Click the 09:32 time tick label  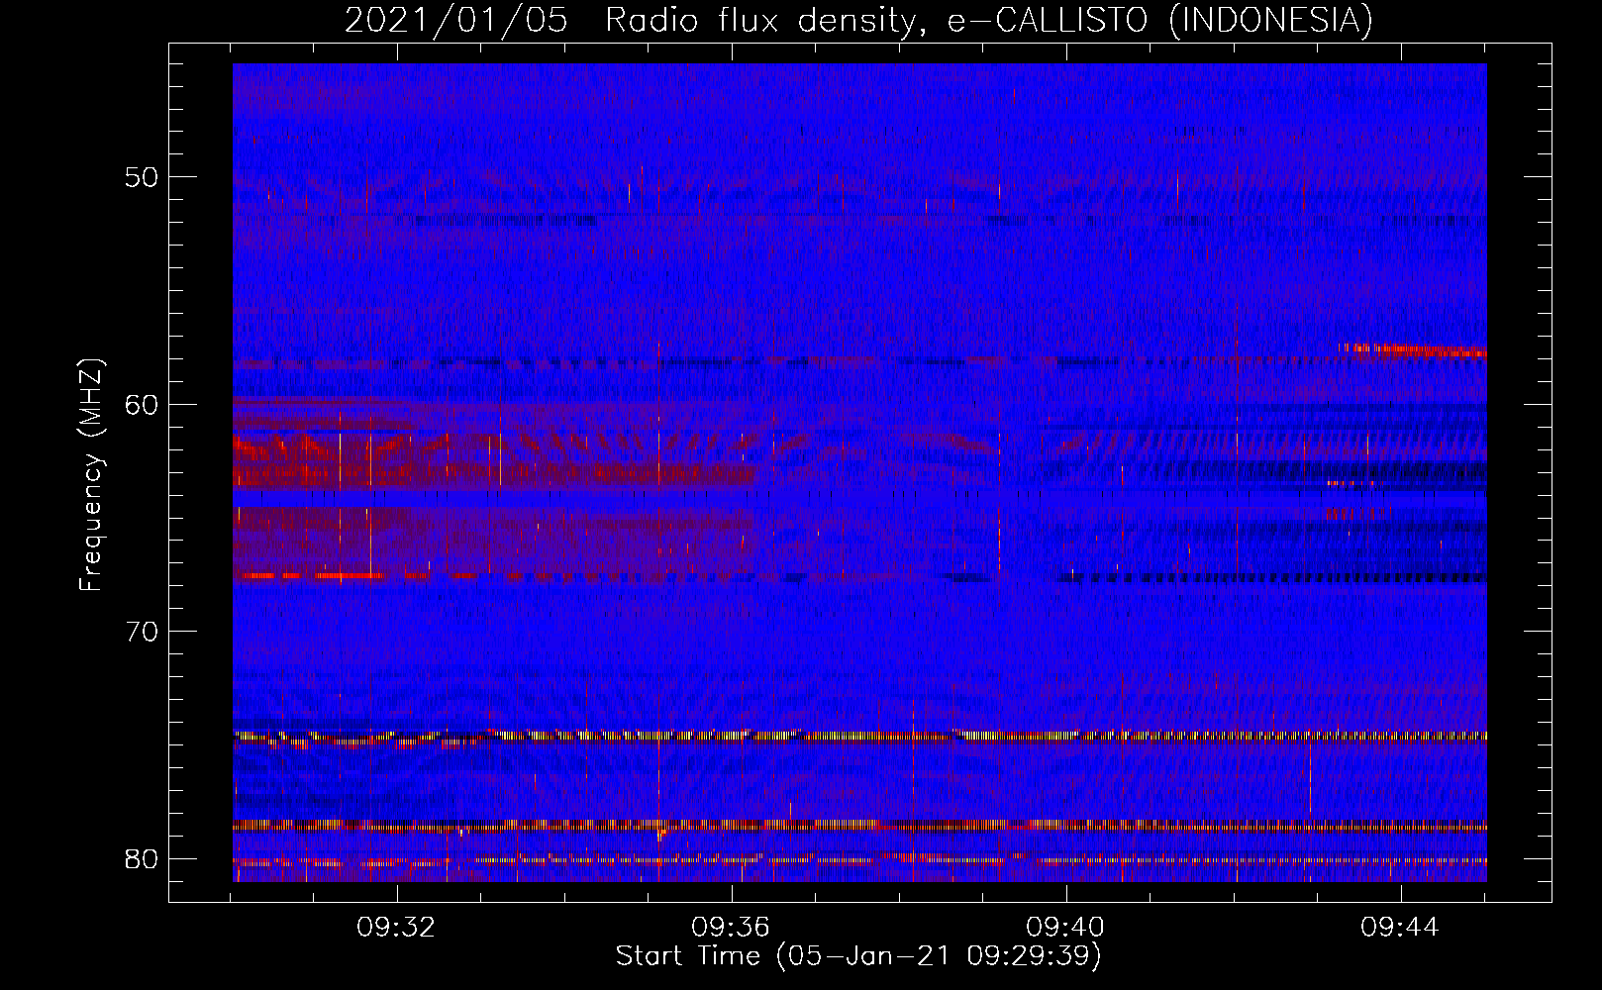tap(397, 928)
